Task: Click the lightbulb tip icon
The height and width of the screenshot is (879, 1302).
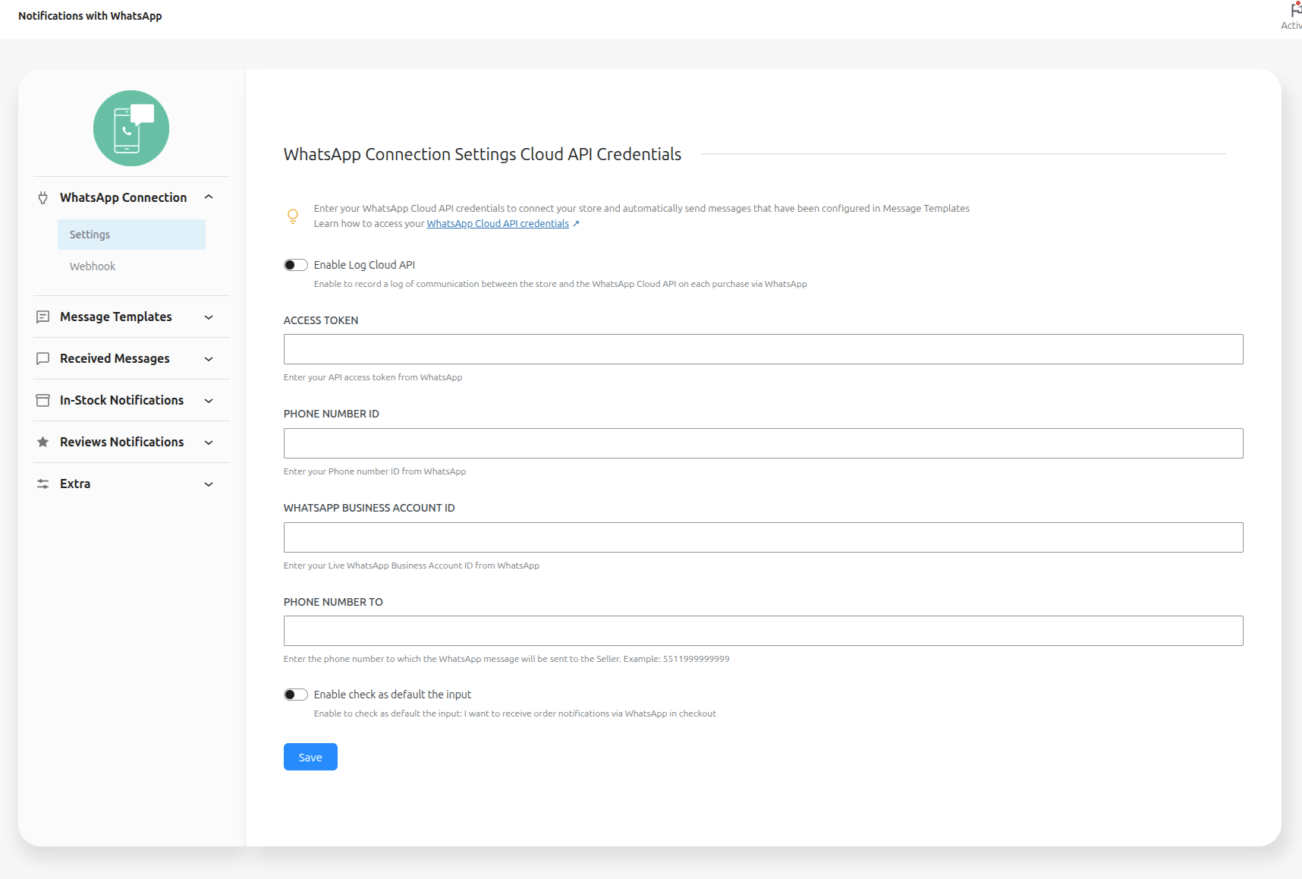Action: click(293, 216)
